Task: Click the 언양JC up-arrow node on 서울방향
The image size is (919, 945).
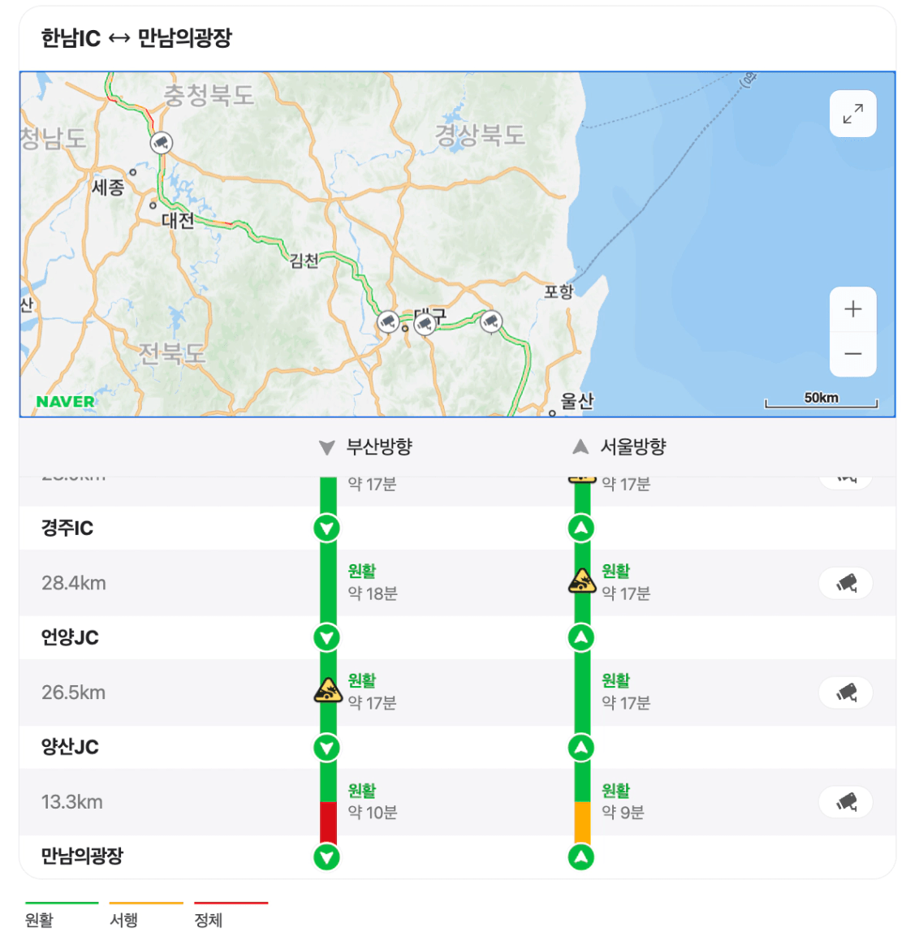Action: point(581,637)
